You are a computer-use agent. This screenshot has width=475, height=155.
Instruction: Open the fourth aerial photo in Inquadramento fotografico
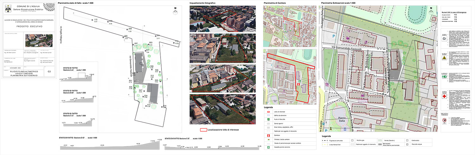[x=223, y=109]
